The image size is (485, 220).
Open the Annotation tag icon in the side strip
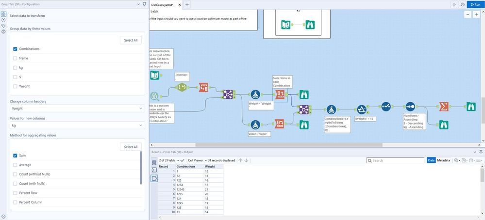tap(3, 26)
